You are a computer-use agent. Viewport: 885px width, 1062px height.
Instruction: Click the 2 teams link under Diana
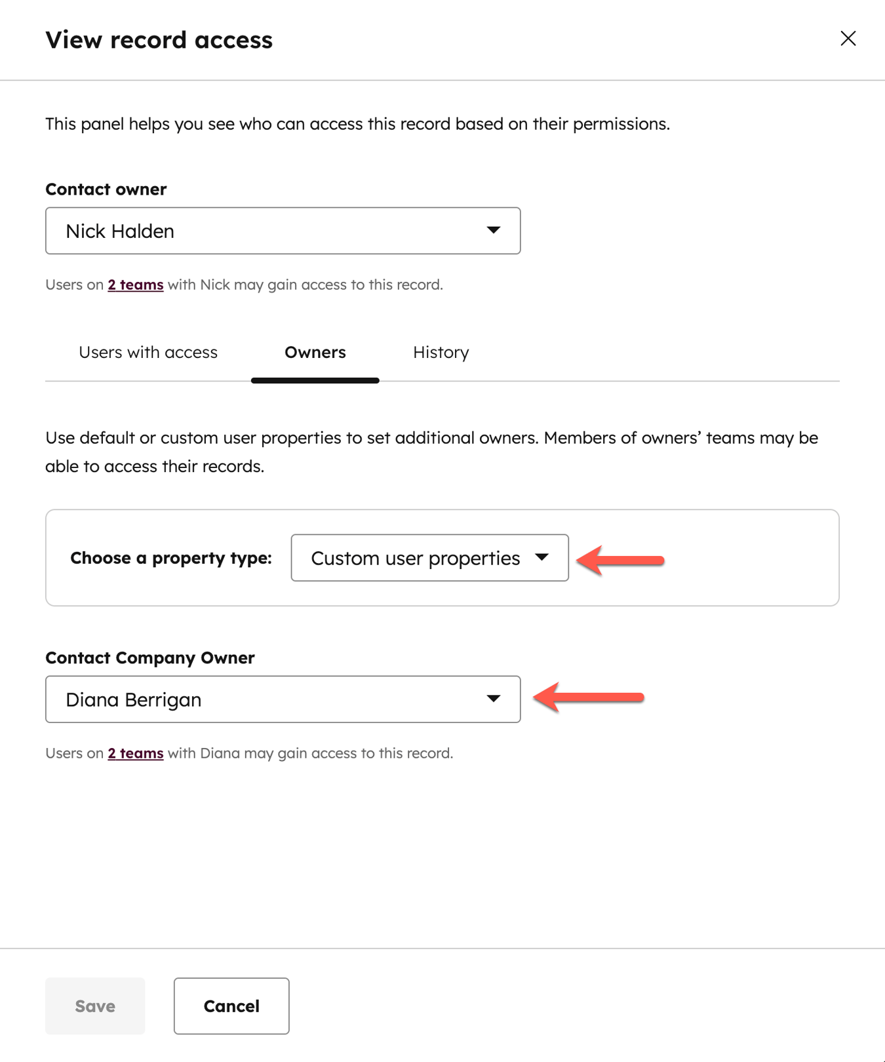pyautogui.click(x=135, y=753)
